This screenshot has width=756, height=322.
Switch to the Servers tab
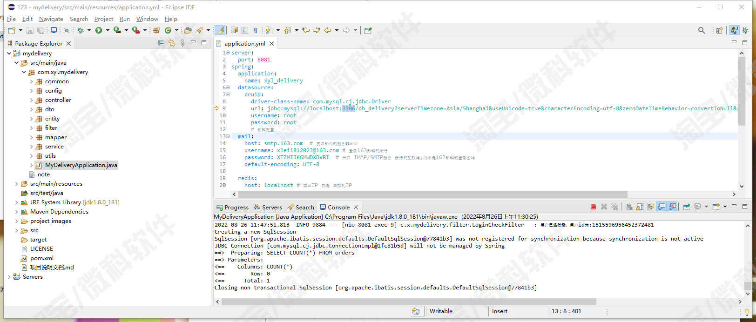pos(268,208)
